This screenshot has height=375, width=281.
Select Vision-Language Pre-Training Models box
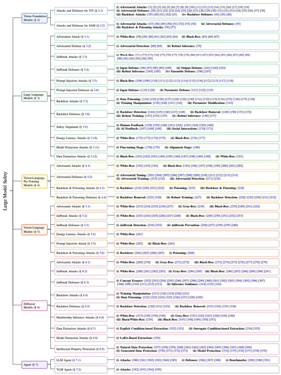pyautogui.click(x=35, y=181)
